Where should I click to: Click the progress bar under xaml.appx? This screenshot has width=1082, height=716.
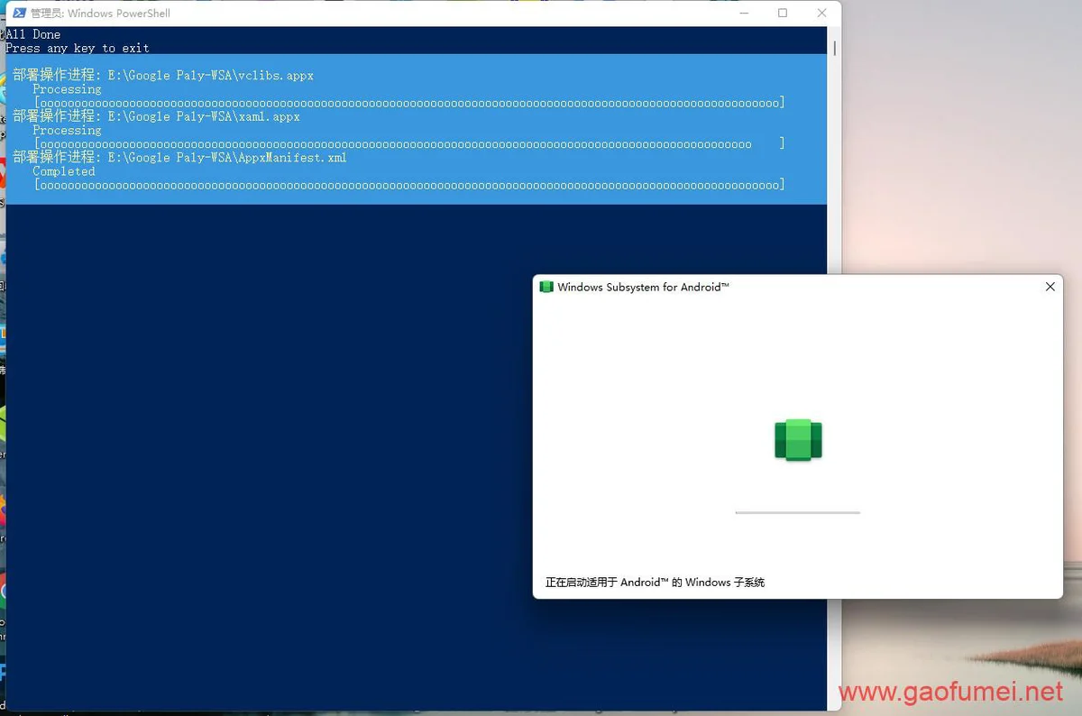(x=409, y=144)
